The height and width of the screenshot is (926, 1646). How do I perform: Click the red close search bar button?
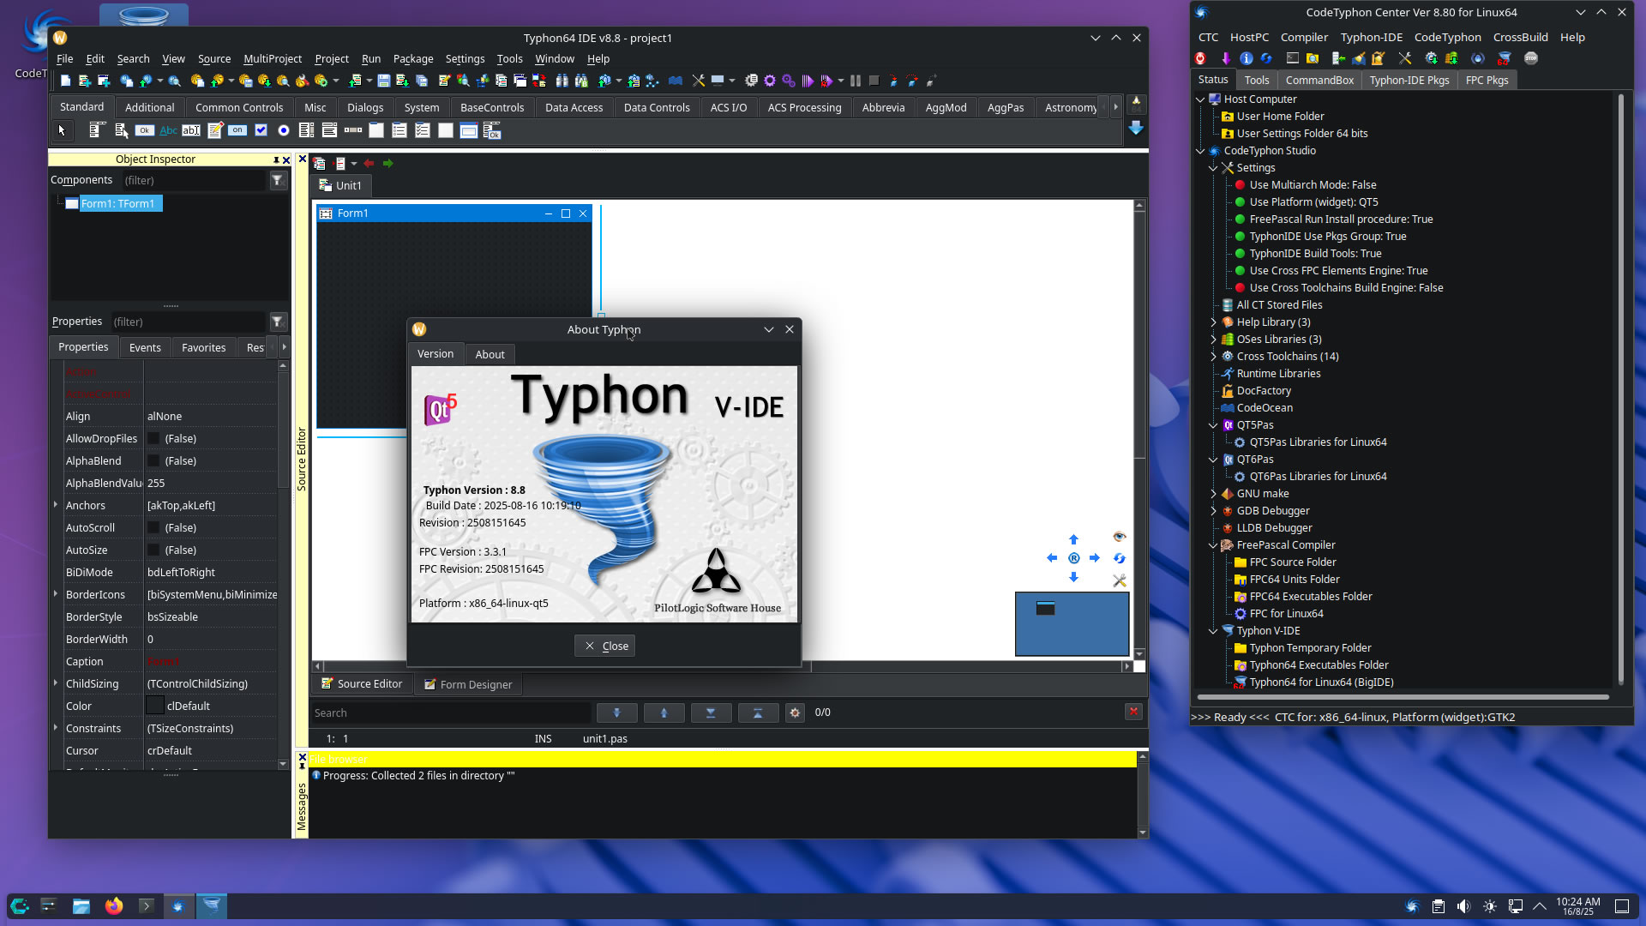tap(1133, 712)
